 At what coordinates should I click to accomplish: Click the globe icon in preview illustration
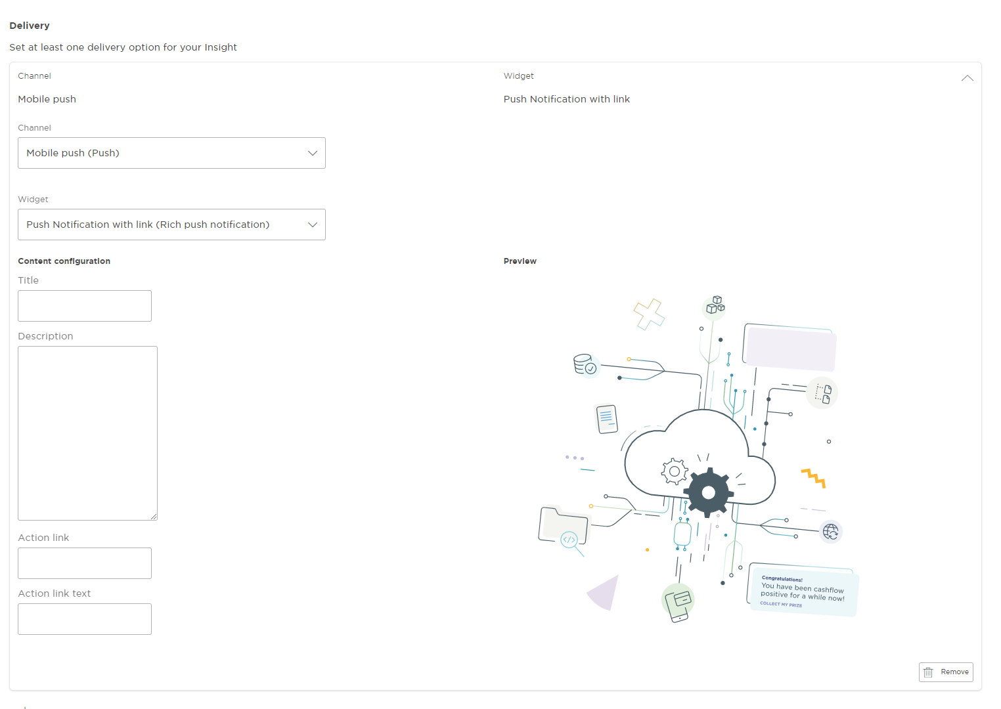(x=831, y=531)
